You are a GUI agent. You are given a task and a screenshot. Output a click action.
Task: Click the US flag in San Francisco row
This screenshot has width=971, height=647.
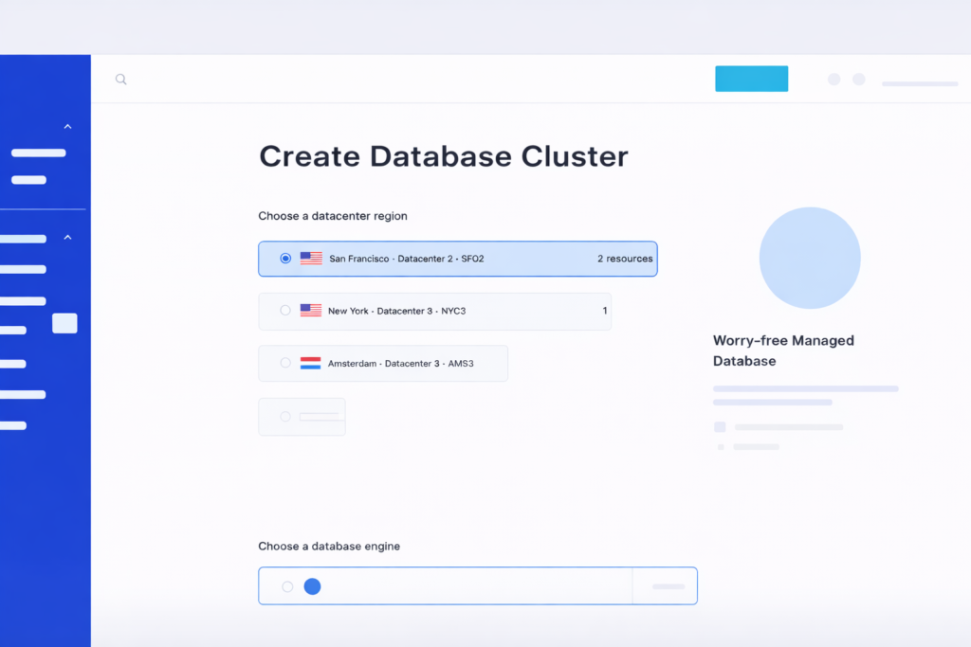coord(311,258)
